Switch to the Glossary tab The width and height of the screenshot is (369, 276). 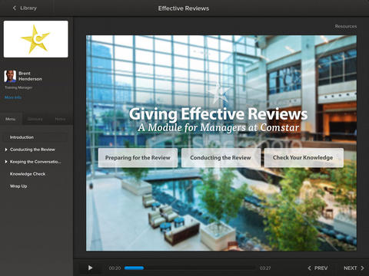tap(35, 119)
